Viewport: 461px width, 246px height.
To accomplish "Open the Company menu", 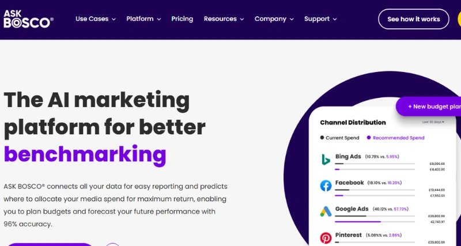I will point(274,19).
